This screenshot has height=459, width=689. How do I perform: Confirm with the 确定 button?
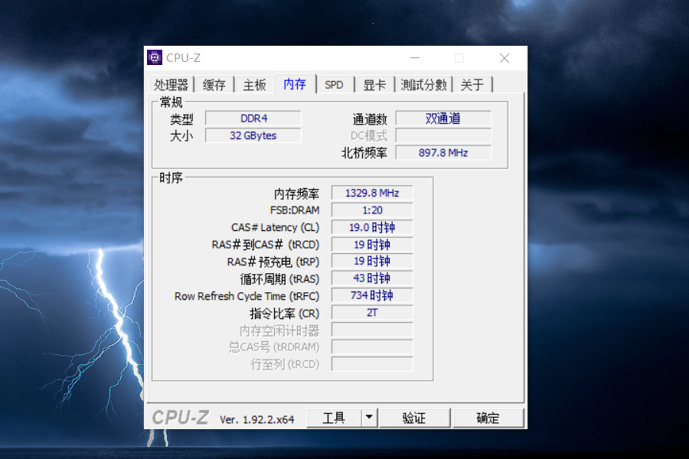[488, 418]
